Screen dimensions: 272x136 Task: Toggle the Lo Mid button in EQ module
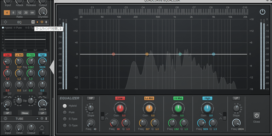point(19,55)
